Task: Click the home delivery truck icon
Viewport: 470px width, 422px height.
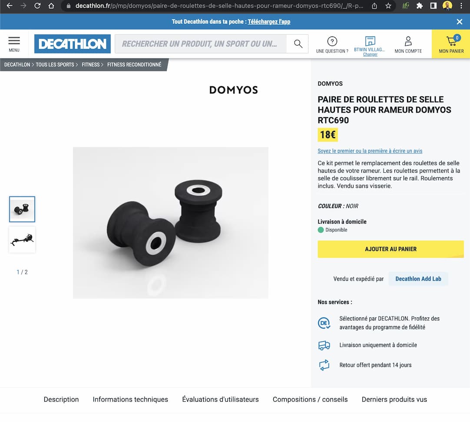Action: tap(324, 345)
